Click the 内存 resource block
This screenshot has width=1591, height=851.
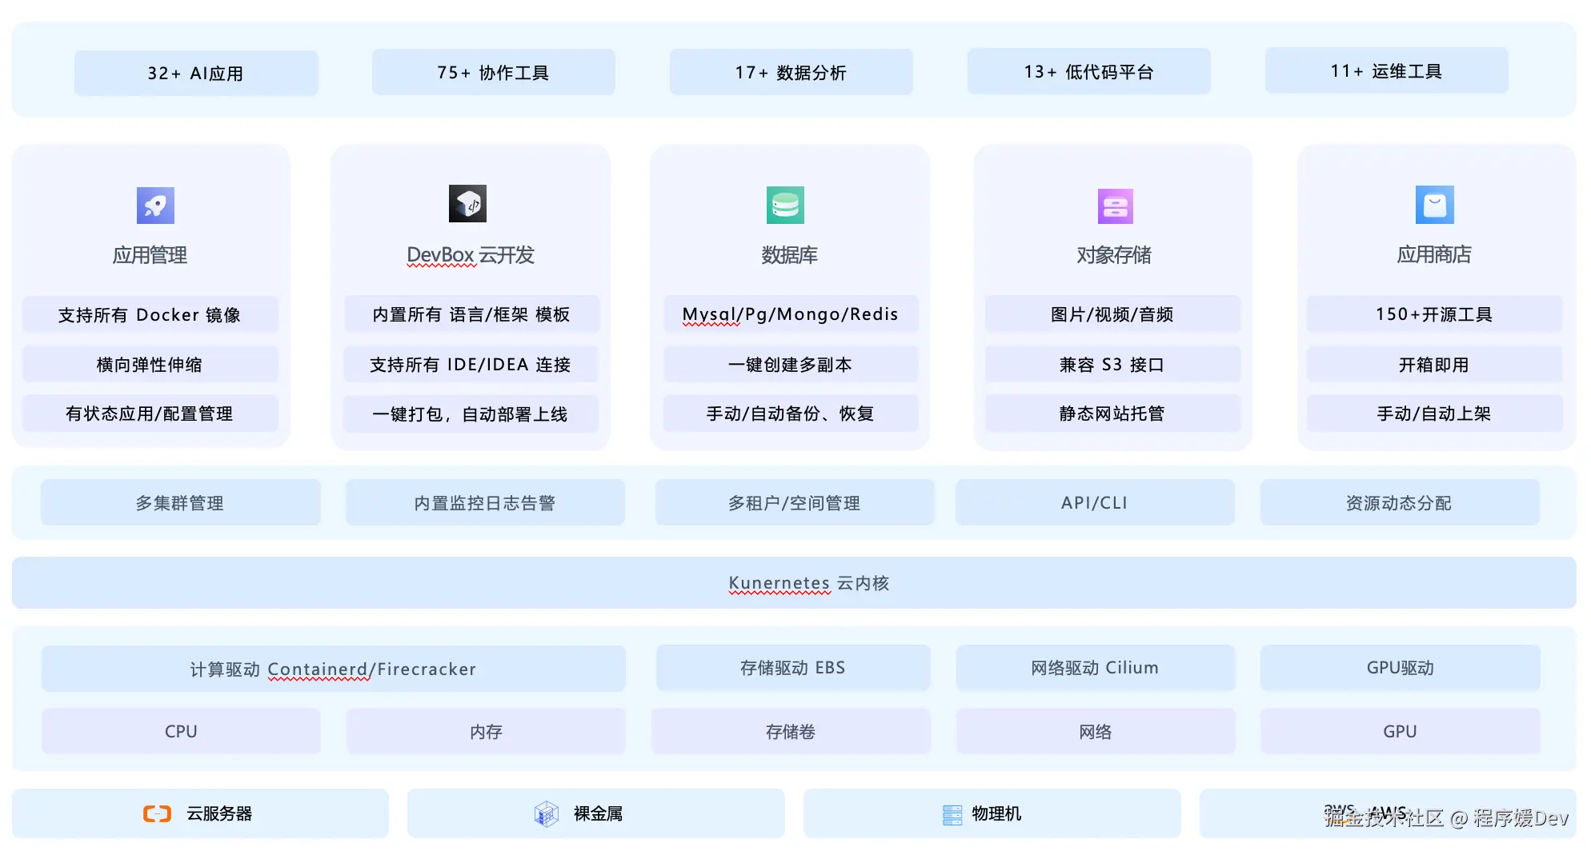[x=486, y=732]
